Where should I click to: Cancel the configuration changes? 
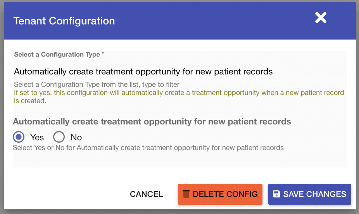tap(147, 194)
